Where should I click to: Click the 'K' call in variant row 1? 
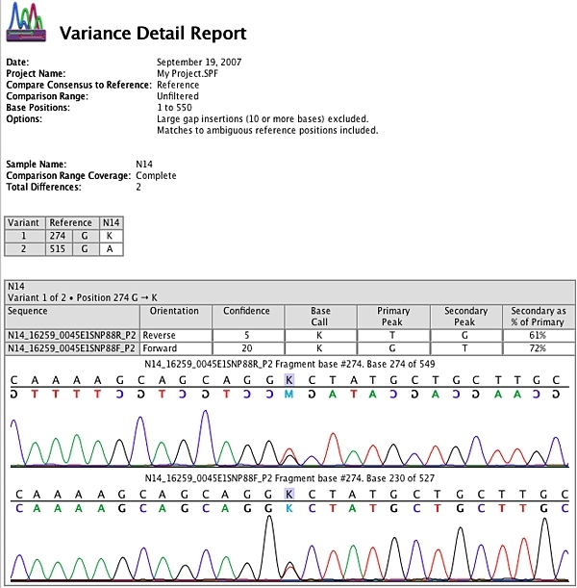[112, 236]
